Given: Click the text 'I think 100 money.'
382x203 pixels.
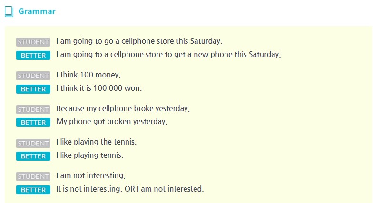Looking at the screenshot, I should pos(88,75).
